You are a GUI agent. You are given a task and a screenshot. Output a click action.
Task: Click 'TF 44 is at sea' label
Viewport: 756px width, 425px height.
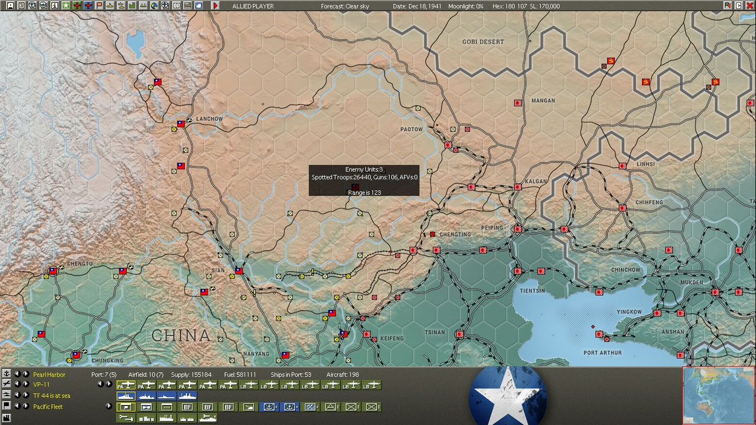point(51,395)
